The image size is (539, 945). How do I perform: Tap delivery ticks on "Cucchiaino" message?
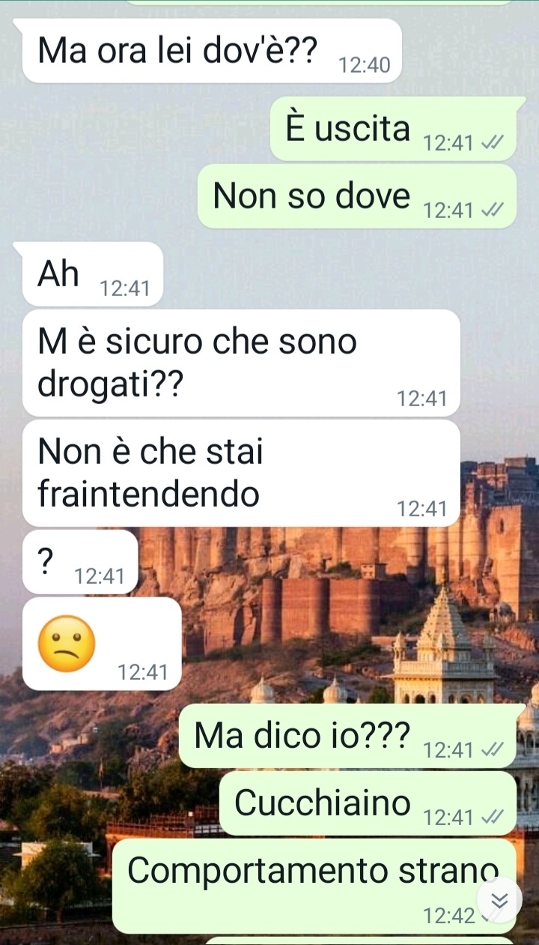point(493,817)
